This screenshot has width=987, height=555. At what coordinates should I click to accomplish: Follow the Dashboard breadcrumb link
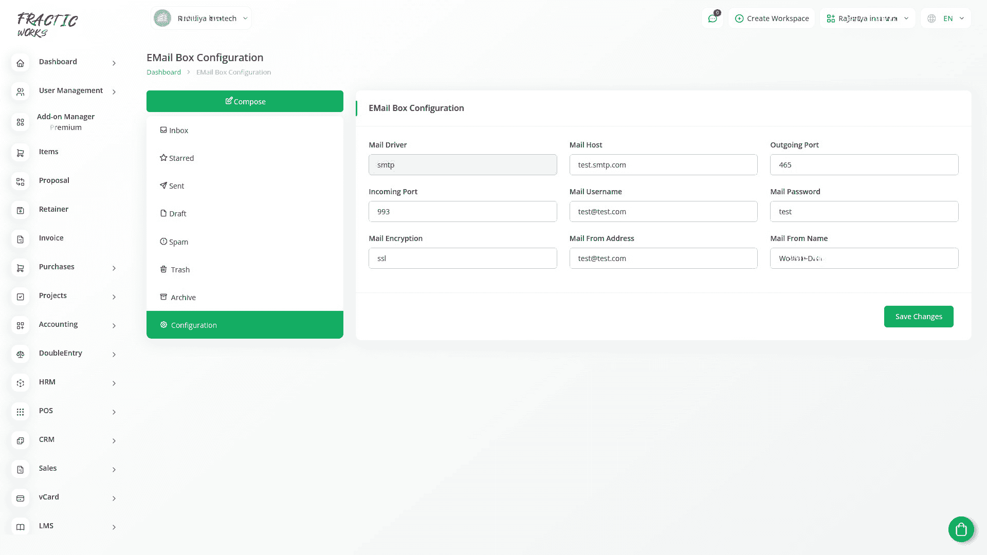pyautogui.click(x=163, y=72)
